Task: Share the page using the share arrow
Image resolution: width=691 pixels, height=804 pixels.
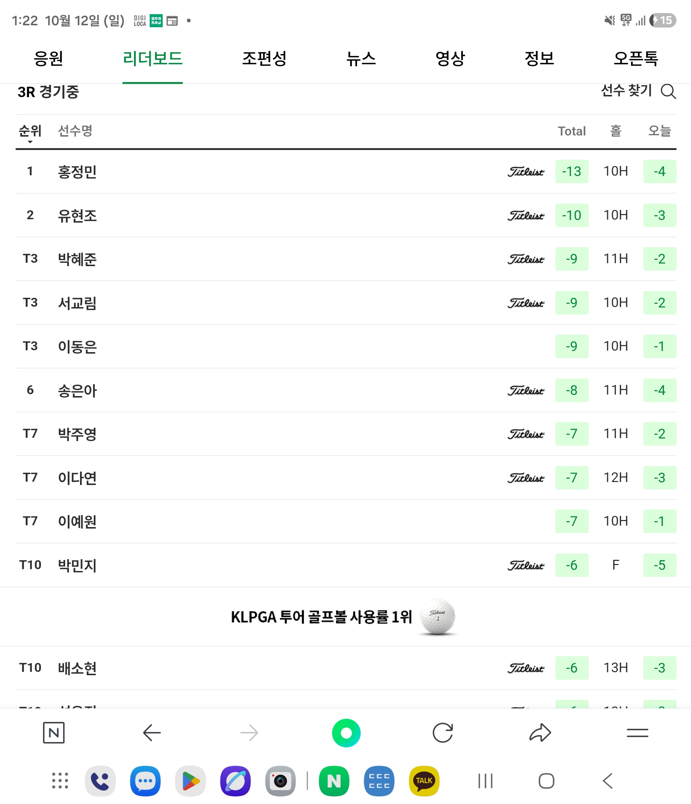Action: tap(540, 733)
